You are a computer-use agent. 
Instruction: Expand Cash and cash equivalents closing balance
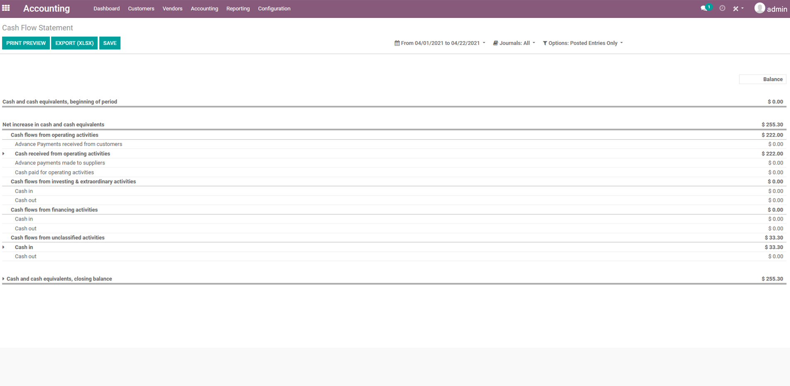(4, 279)
